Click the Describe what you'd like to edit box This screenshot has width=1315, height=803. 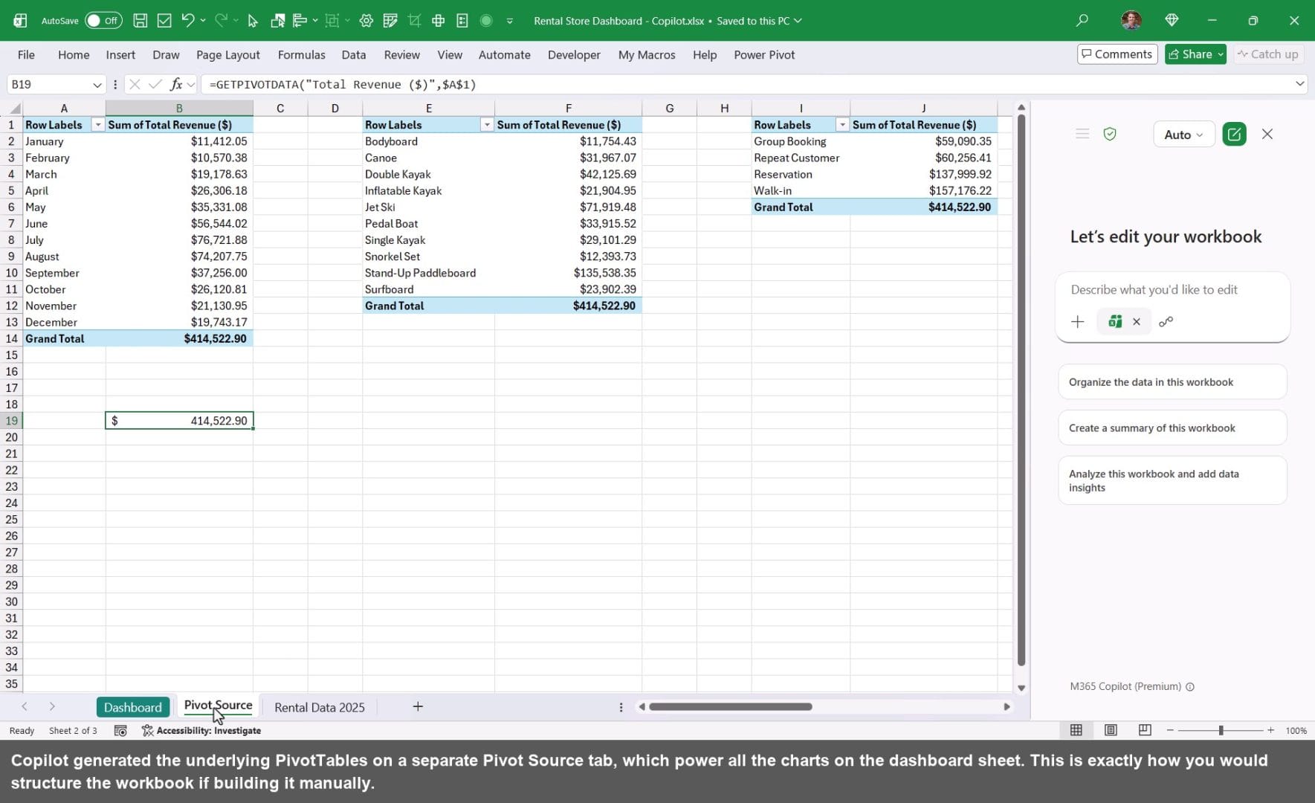tap(1173, 290)
